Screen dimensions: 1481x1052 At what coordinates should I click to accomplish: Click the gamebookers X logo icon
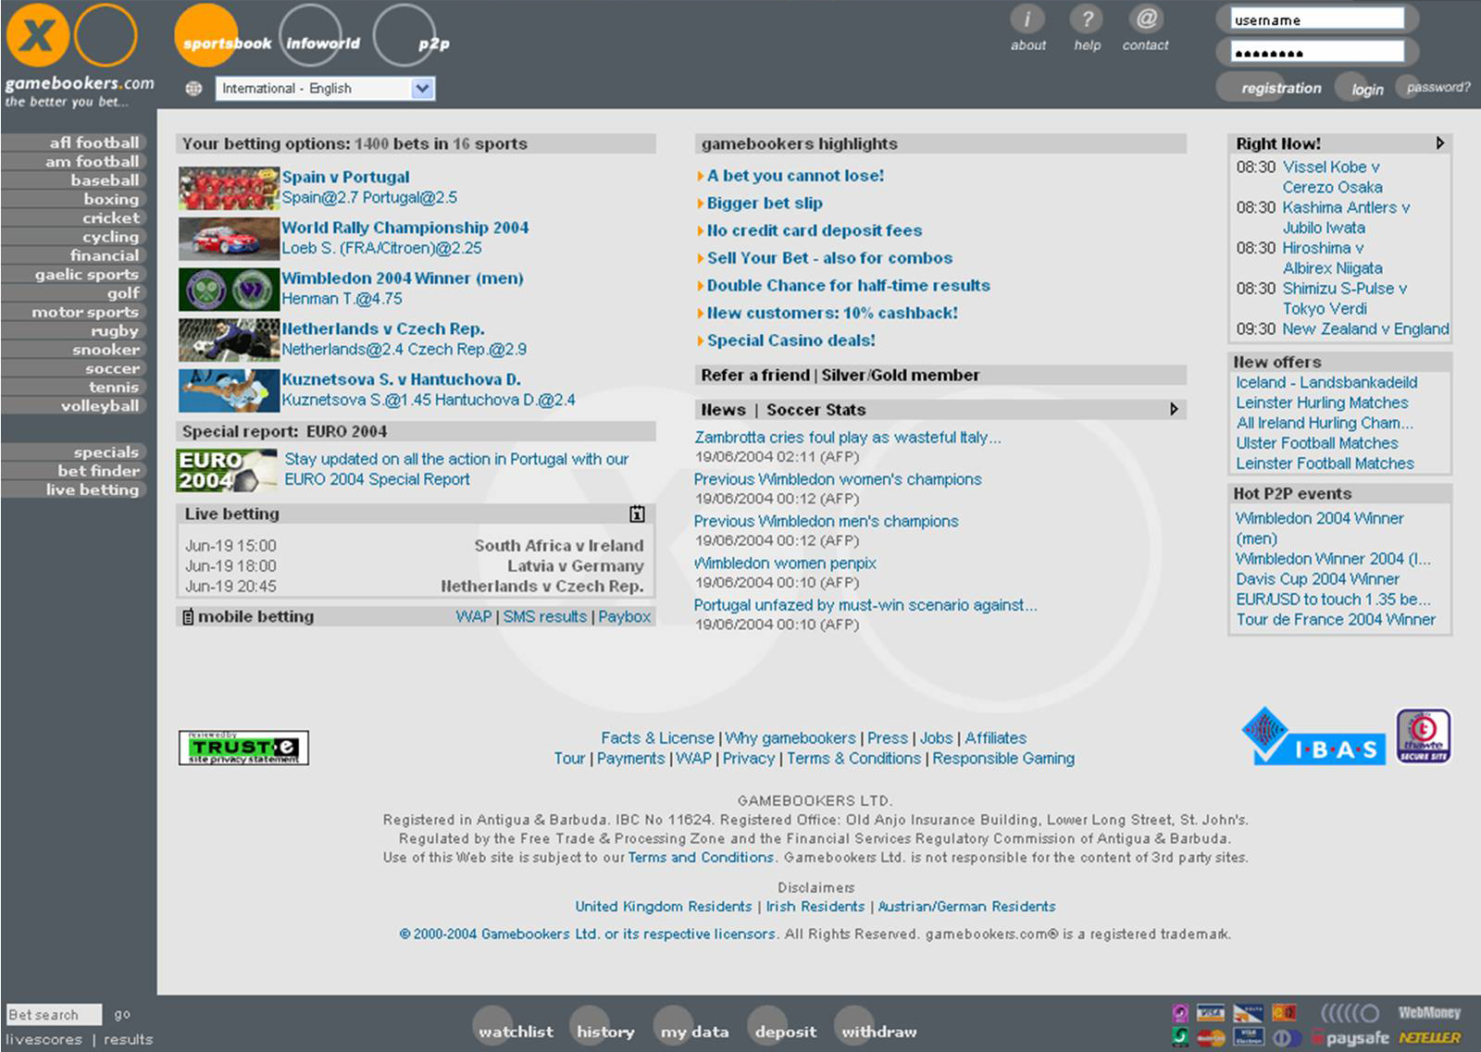37,36
